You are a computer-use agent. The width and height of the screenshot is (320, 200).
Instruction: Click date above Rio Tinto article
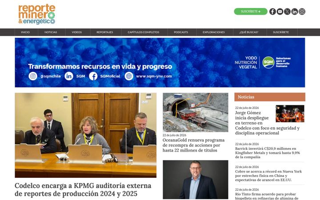247,190
